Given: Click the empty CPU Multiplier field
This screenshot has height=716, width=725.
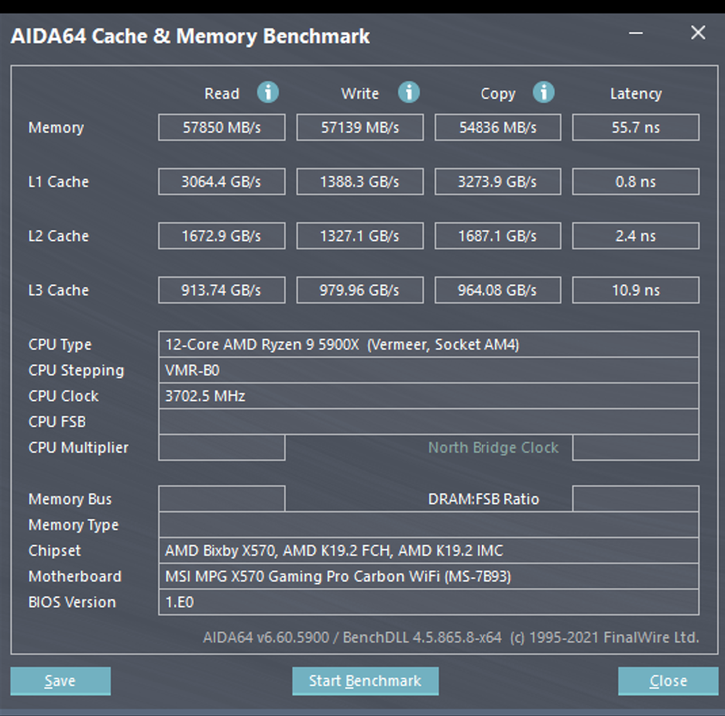Looking at the screenshot, I should click(222, 447).
